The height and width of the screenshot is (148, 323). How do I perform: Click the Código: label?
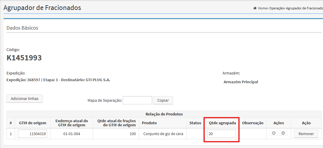point(13,50)
